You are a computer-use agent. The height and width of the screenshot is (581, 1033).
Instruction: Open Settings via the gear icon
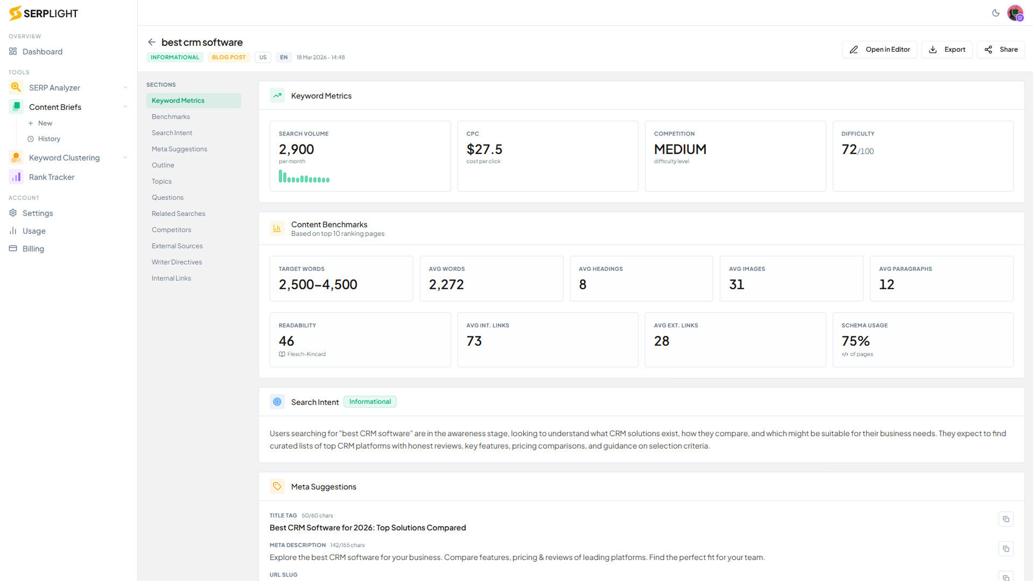tap(13, 213)
